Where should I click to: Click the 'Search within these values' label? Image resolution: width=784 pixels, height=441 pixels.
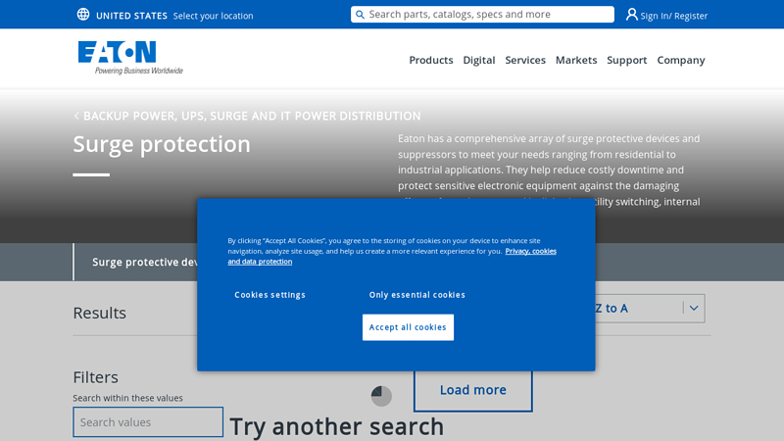click(128, 398)
